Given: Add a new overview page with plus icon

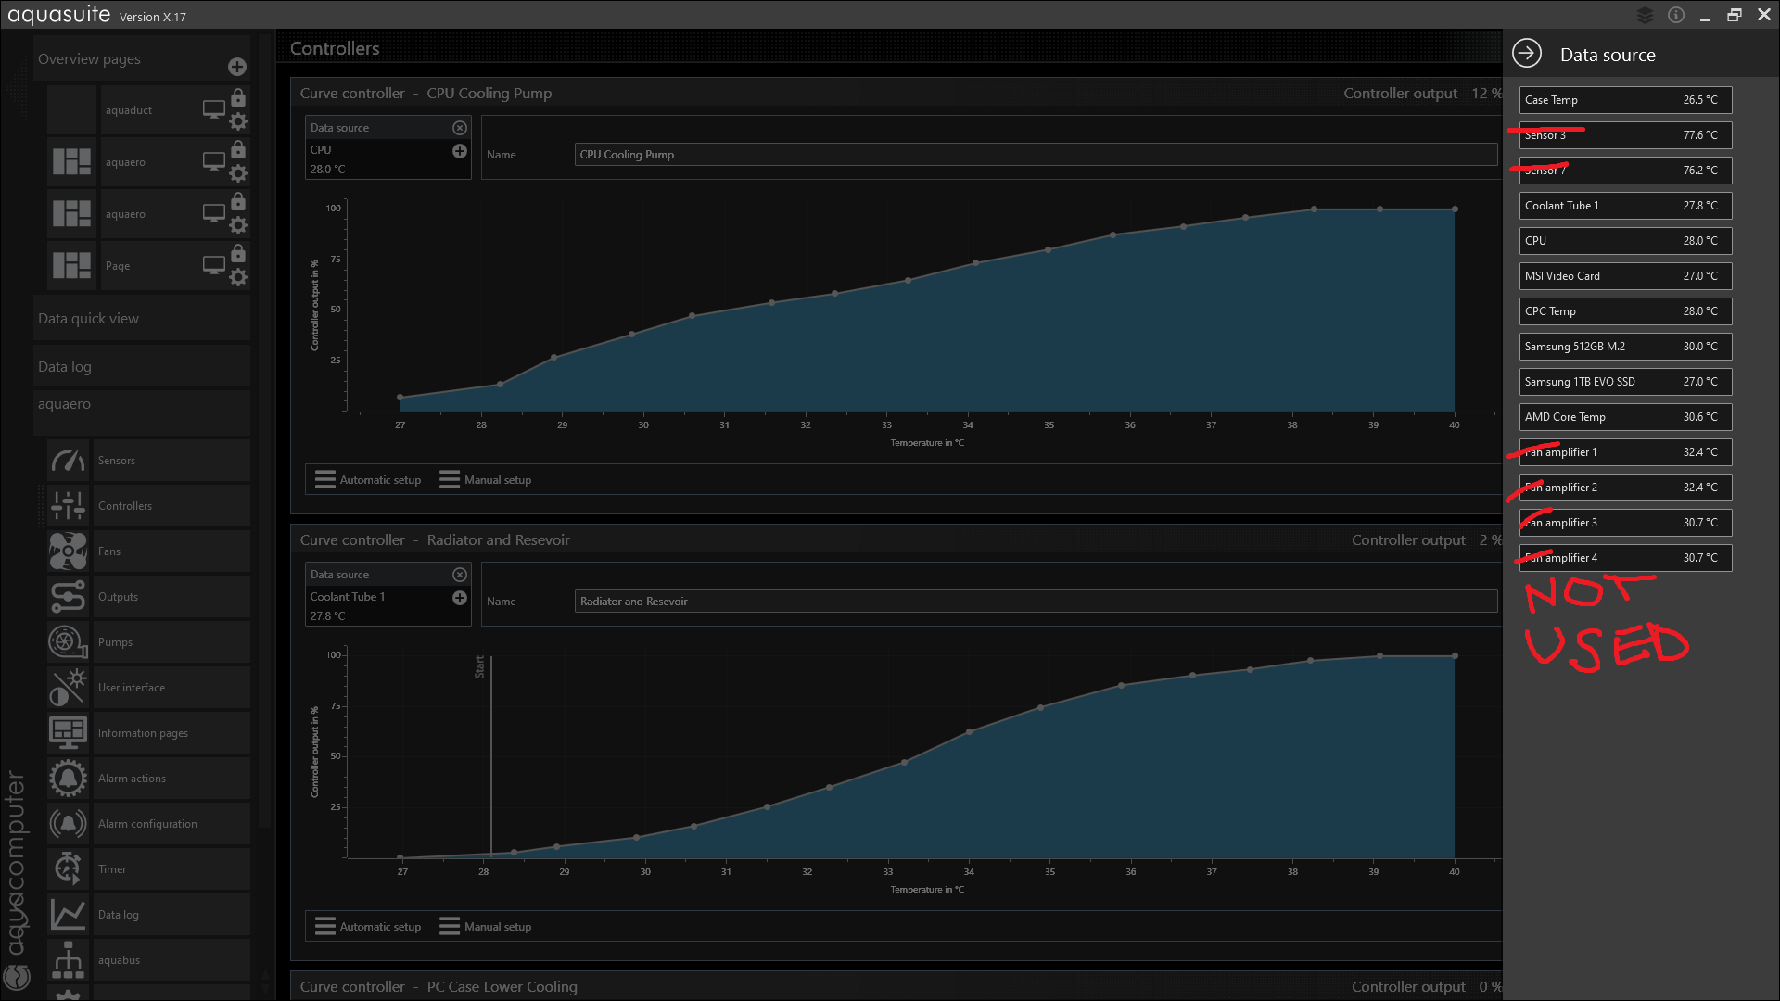Looking at the screenshot, I should 237,67.
